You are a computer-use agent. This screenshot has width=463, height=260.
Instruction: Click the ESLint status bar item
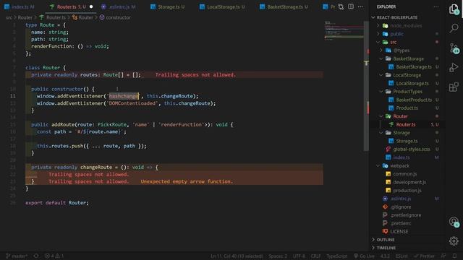click(402, 256)
